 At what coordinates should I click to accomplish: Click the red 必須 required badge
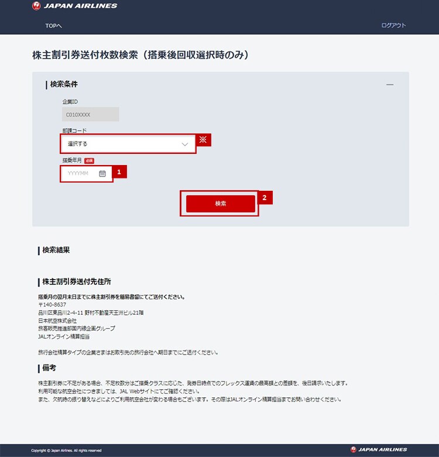pos(89,160)
